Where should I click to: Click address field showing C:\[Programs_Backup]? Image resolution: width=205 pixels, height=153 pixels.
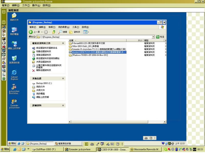tap(94, 37)
